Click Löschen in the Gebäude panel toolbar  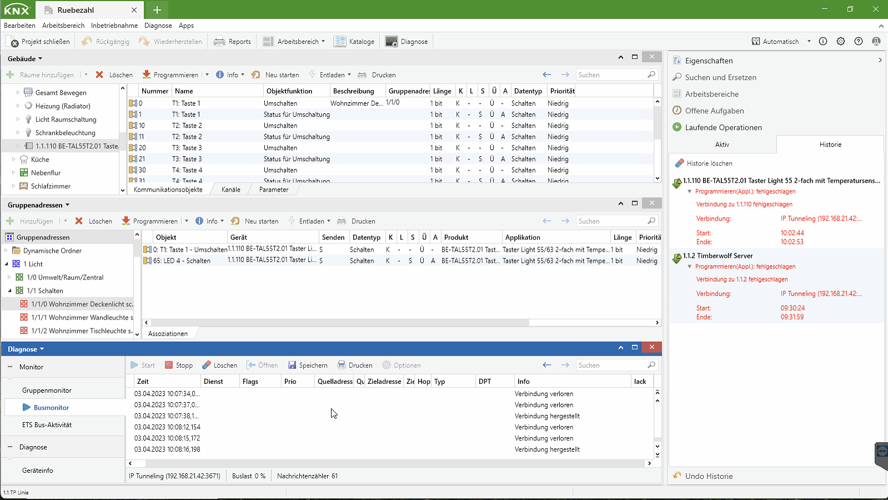click(x=114, y=75)
